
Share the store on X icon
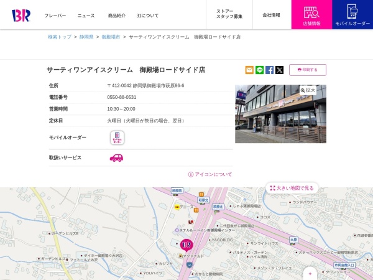(280, 70)
